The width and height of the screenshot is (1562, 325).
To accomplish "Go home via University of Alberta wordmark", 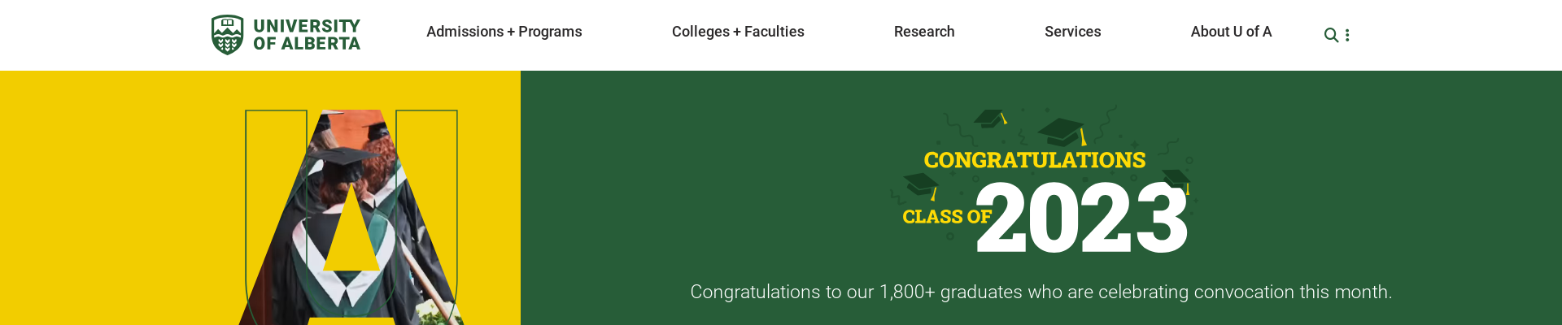I will (x=307, y=35).
